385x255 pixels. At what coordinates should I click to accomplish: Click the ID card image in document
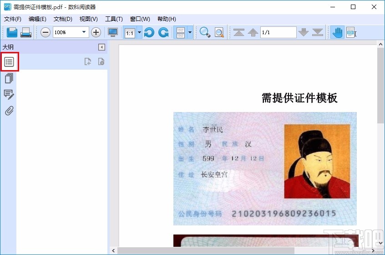(265, 168)
